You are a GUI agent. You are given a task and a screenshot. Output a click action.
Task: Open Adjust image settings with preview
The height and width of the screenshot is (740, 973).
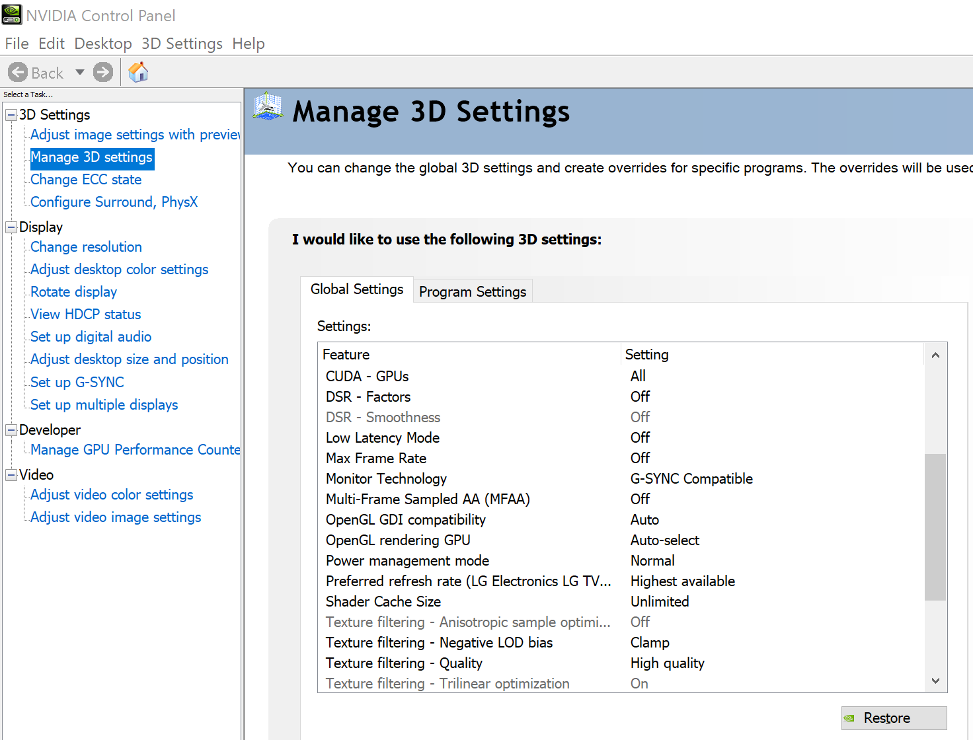pos(136,135)
